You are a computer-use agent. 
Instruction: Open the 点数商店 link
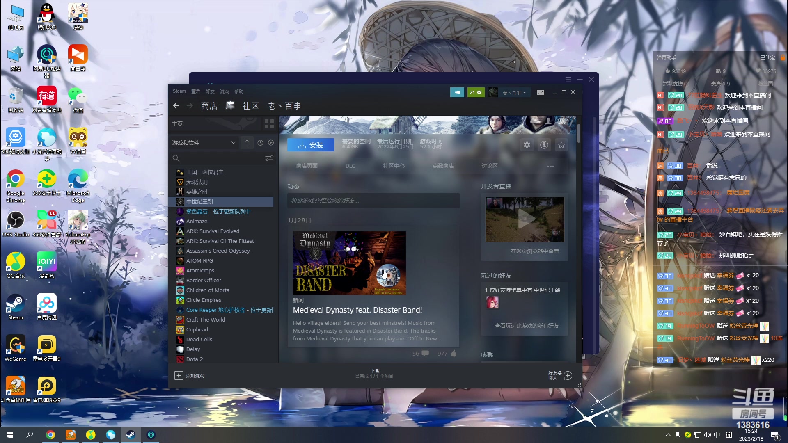(443, 166)
